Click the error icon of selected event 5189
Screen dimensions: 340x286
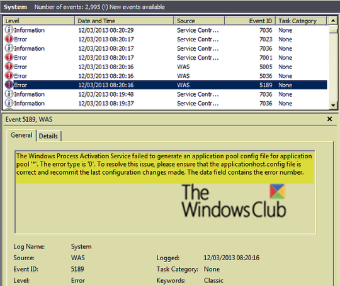pos(9,85)
